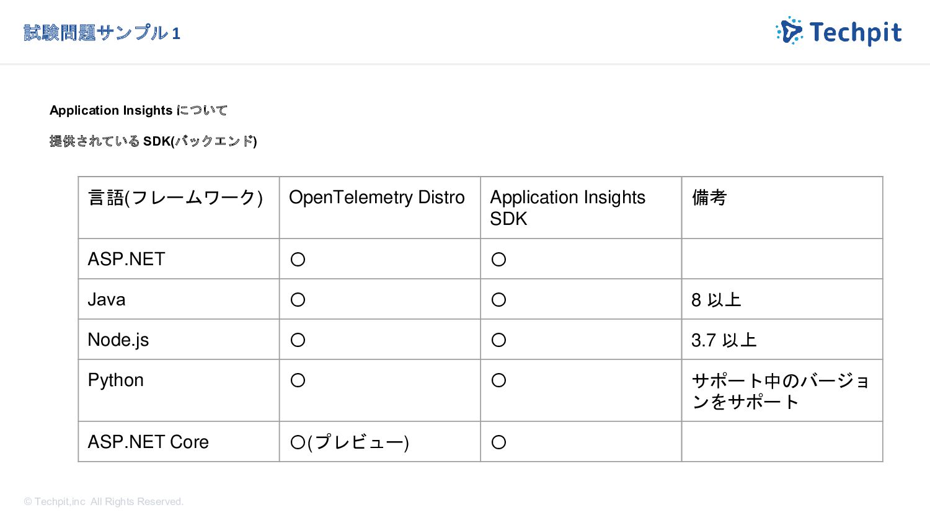Select the OpenTelemetry Distro column header
This screenshot has height=523, width=930.
click(x=380, y=208)
